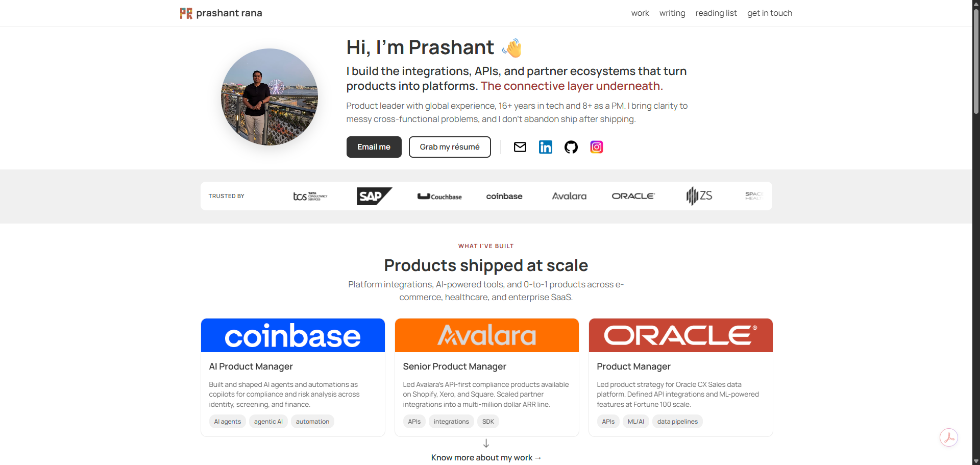980x465 pixels.
Task: Click the SAP logo in trusted bar
Action: point(374,196)
